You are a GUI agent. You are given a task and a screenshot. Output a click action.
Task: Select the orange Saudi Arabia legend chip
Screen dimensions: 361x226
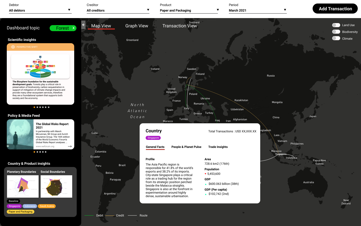(47, 206)
